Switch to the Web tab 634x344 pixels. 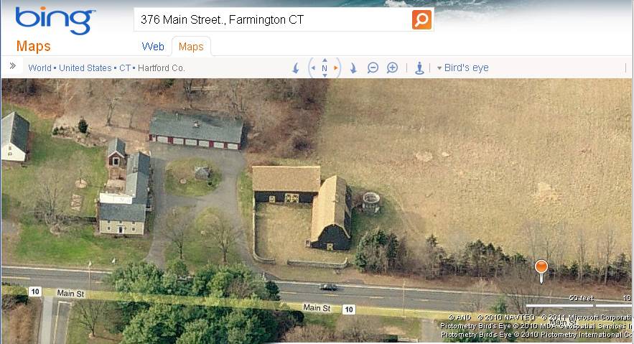tap(153, 47)
